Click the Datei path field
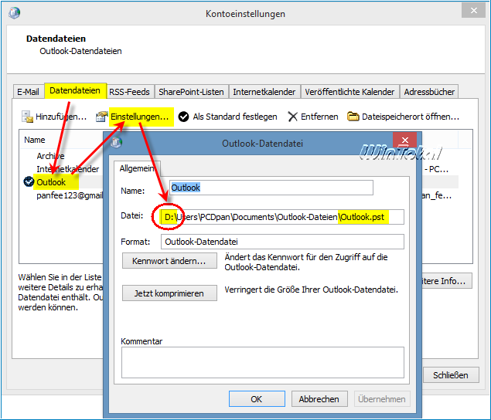This screenshot has height=420, width=491. (282, 217)
